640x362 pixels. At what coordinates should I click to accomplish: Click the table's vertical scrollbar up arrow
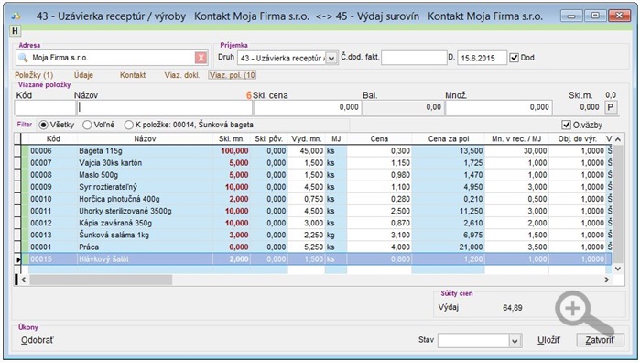(617, 139)
